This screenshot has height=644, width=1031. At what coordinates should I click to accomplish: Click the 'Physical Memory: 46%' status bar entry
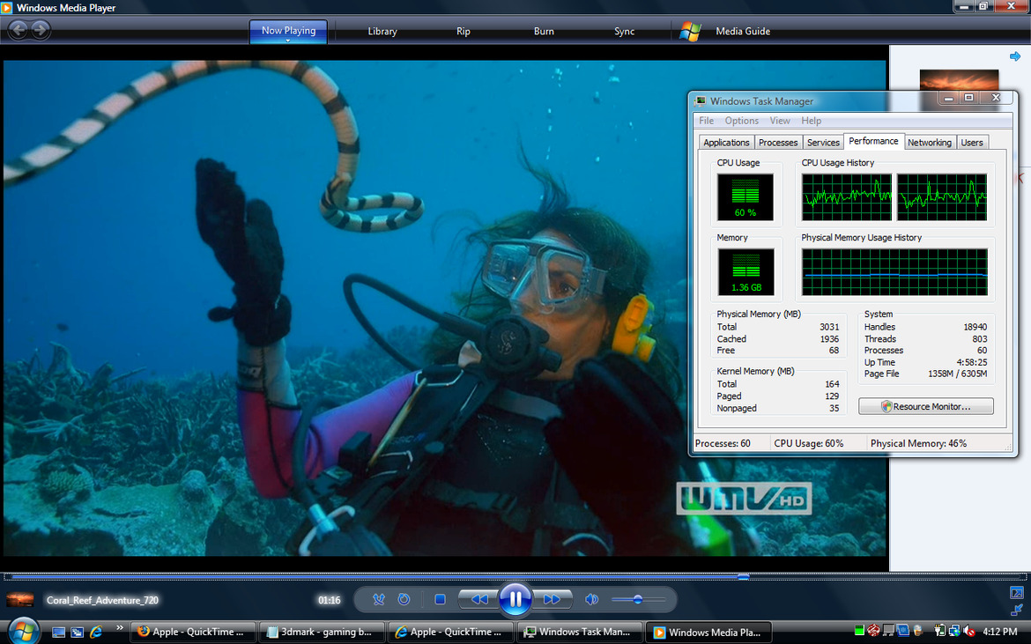(x=918, y=443)
